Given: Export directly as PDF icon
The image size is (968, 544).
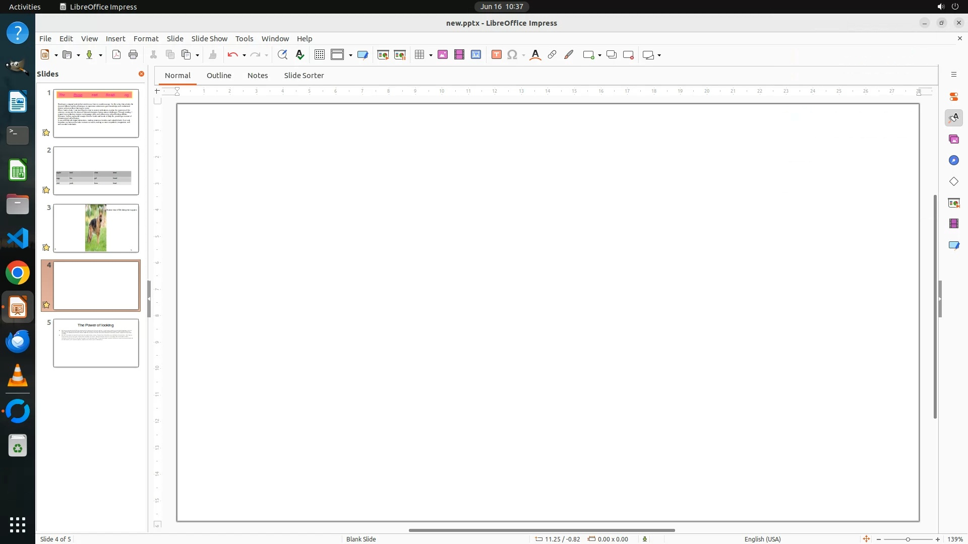Looking at the screenshot, I should tap(116, 55).
